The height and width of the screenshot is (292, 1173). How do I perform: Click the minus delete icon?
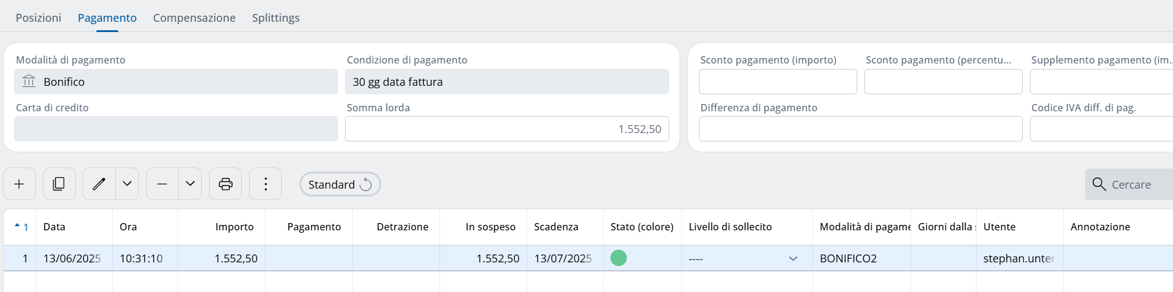162,184
